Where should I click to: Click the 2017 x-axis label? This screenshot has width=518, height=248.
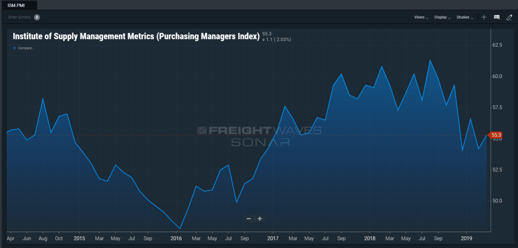pyautogui.click(x=273, y=238)
